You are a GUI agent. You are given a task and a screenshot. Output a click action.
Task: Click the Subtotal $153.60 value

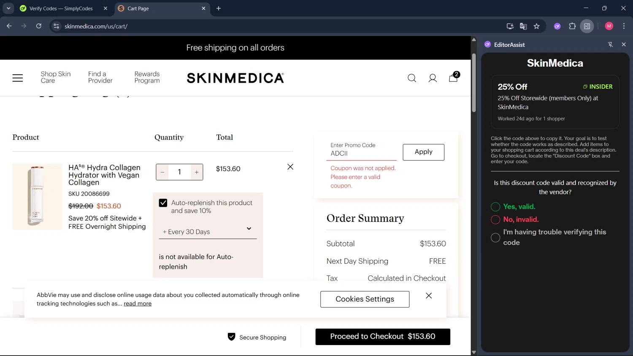click(433, 244)
